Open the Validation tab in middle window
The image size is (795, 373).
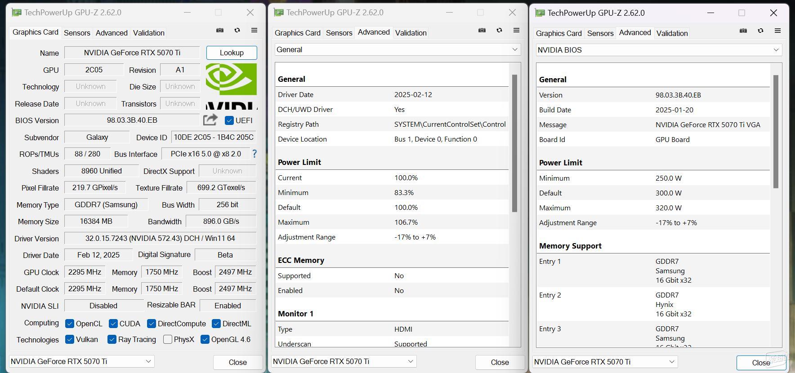411,33
